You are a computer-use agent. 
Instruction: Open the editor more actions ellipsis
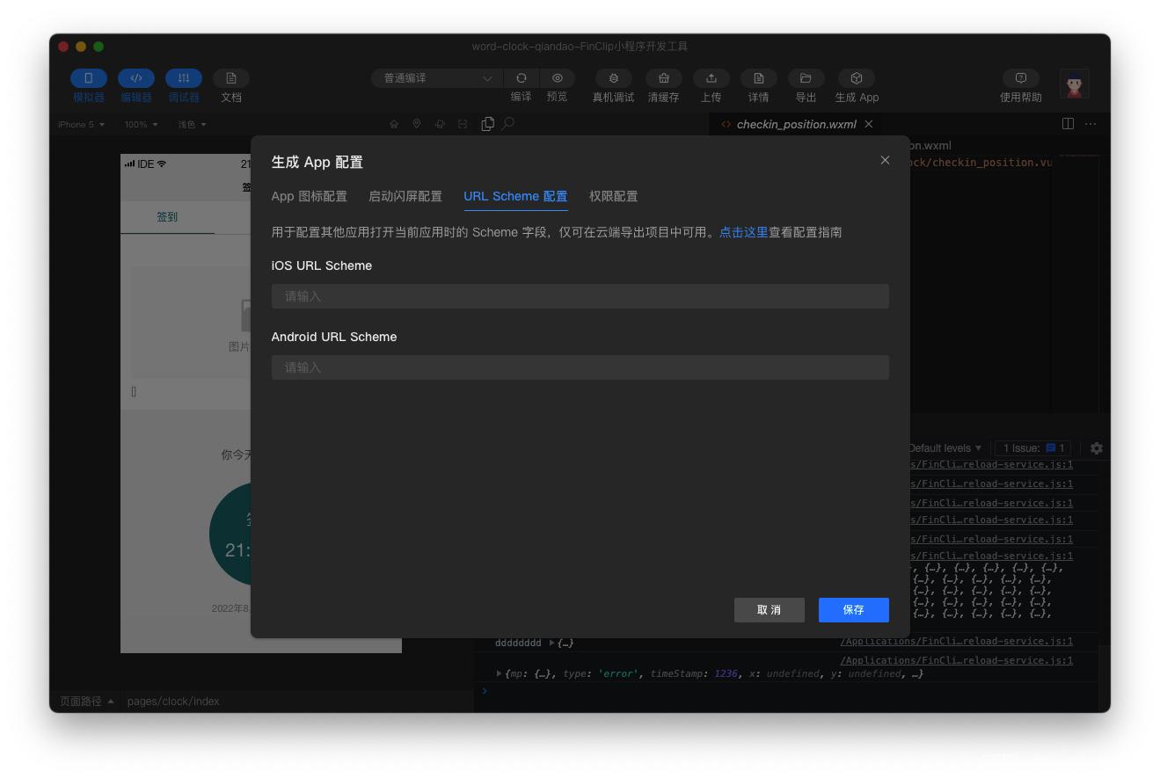click(1091, 124)
